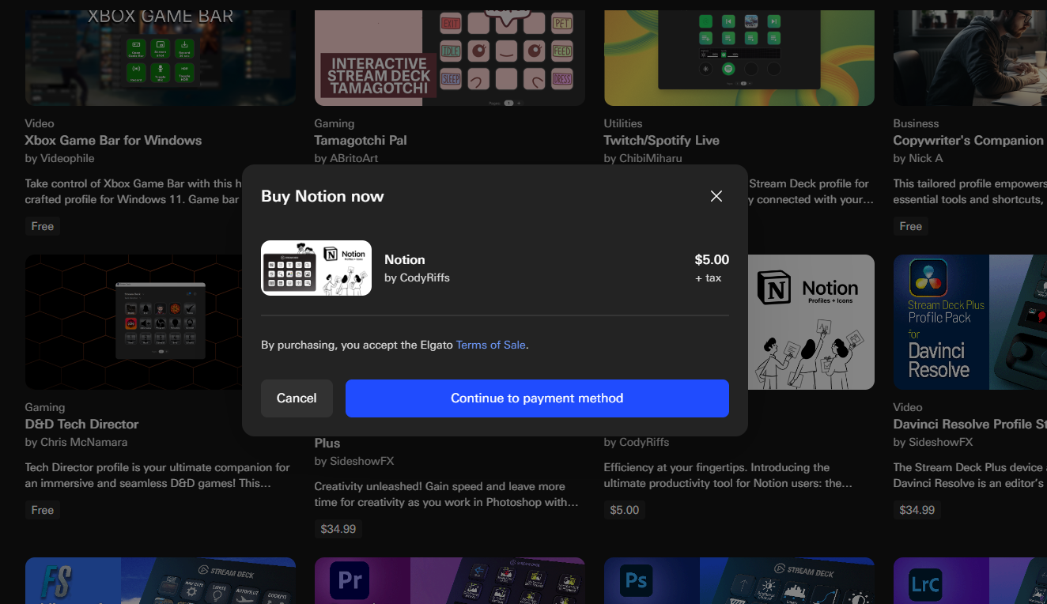Click the D&D Tech Director preview image
The image size is (1047, 604).
pyautogui.click(x=134, y=322)
